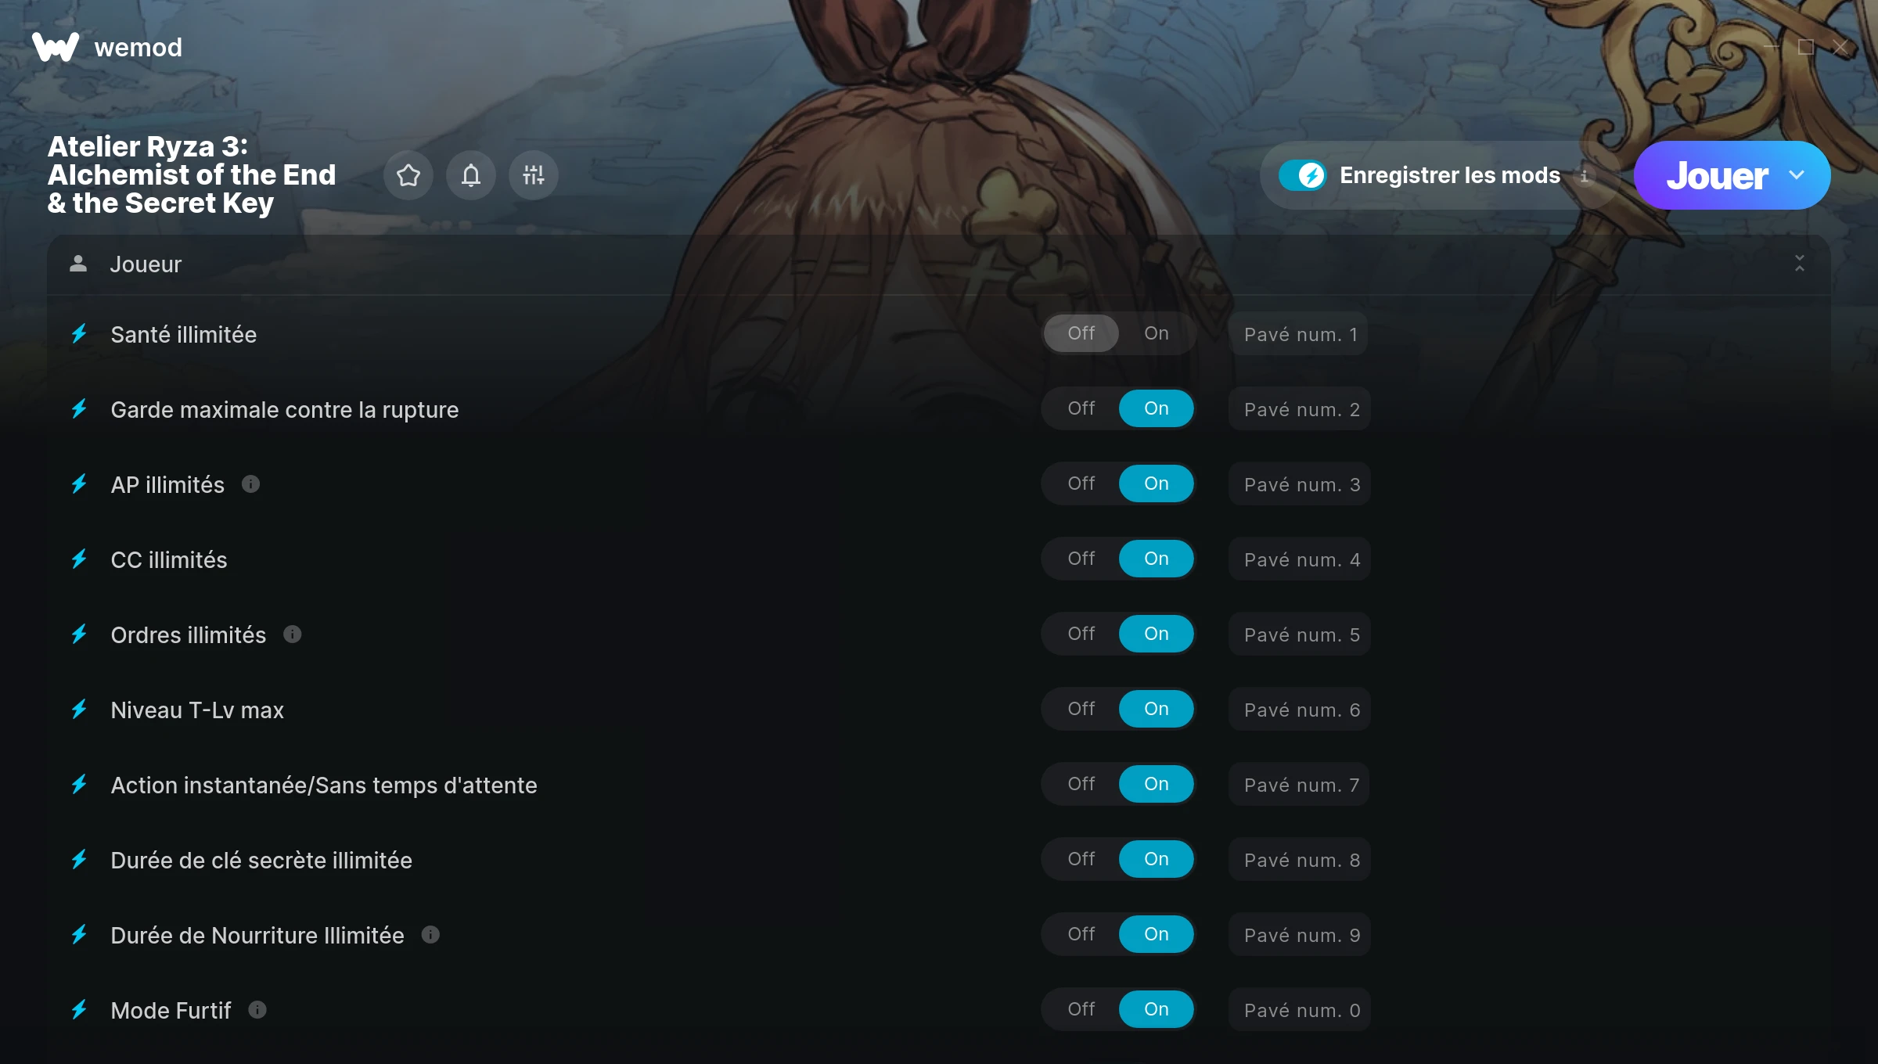Show info for Mode Furtif

coord(257,1010)
